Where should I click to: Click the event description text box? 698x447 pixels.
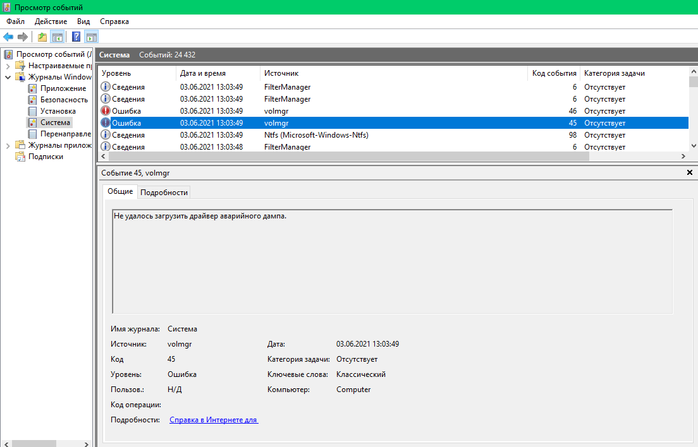392,261
